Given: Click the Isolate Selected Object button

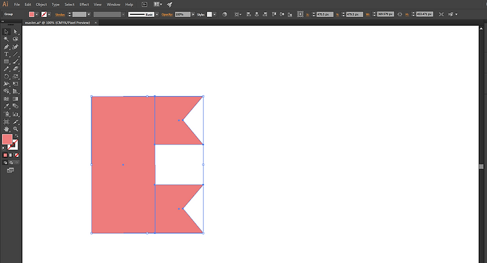Looking at the screenshot, I should pyautogui.click(x=441, y=14).
